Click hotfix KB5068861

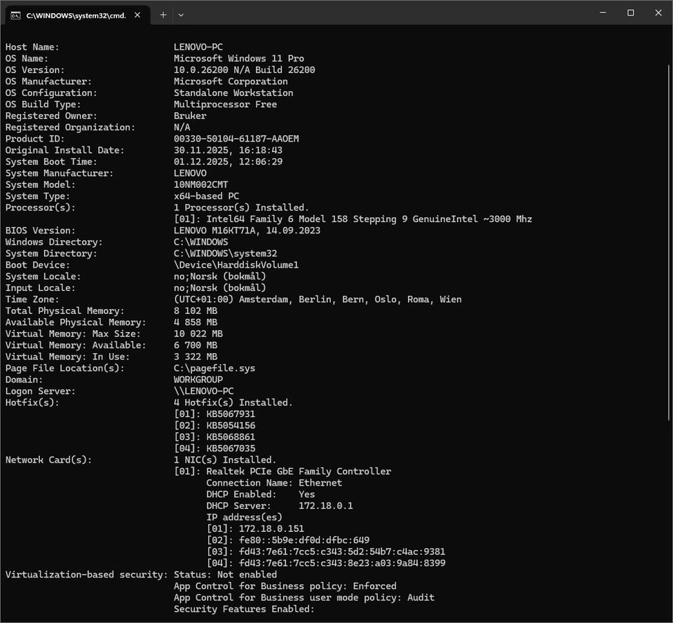(x=231, y=437)
